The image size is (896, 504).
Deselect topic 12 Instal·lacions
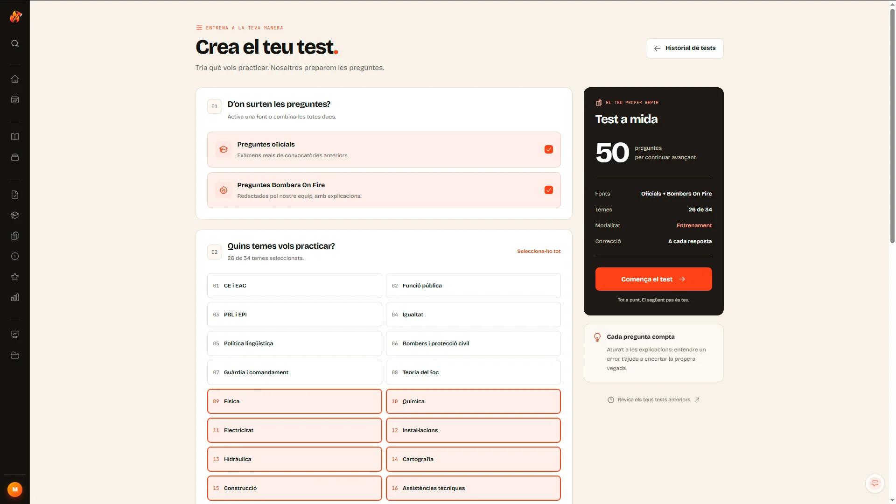473,430
